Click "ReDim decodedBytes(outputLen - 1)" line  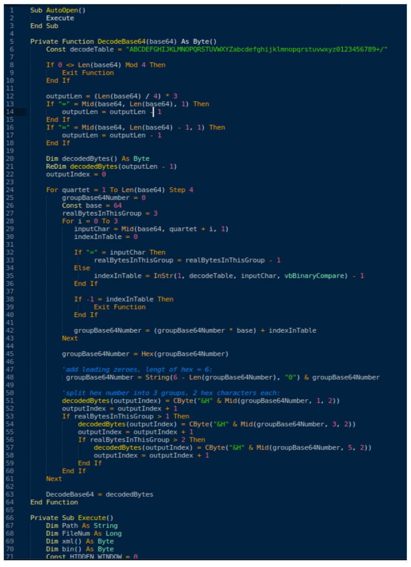(111, 166)
